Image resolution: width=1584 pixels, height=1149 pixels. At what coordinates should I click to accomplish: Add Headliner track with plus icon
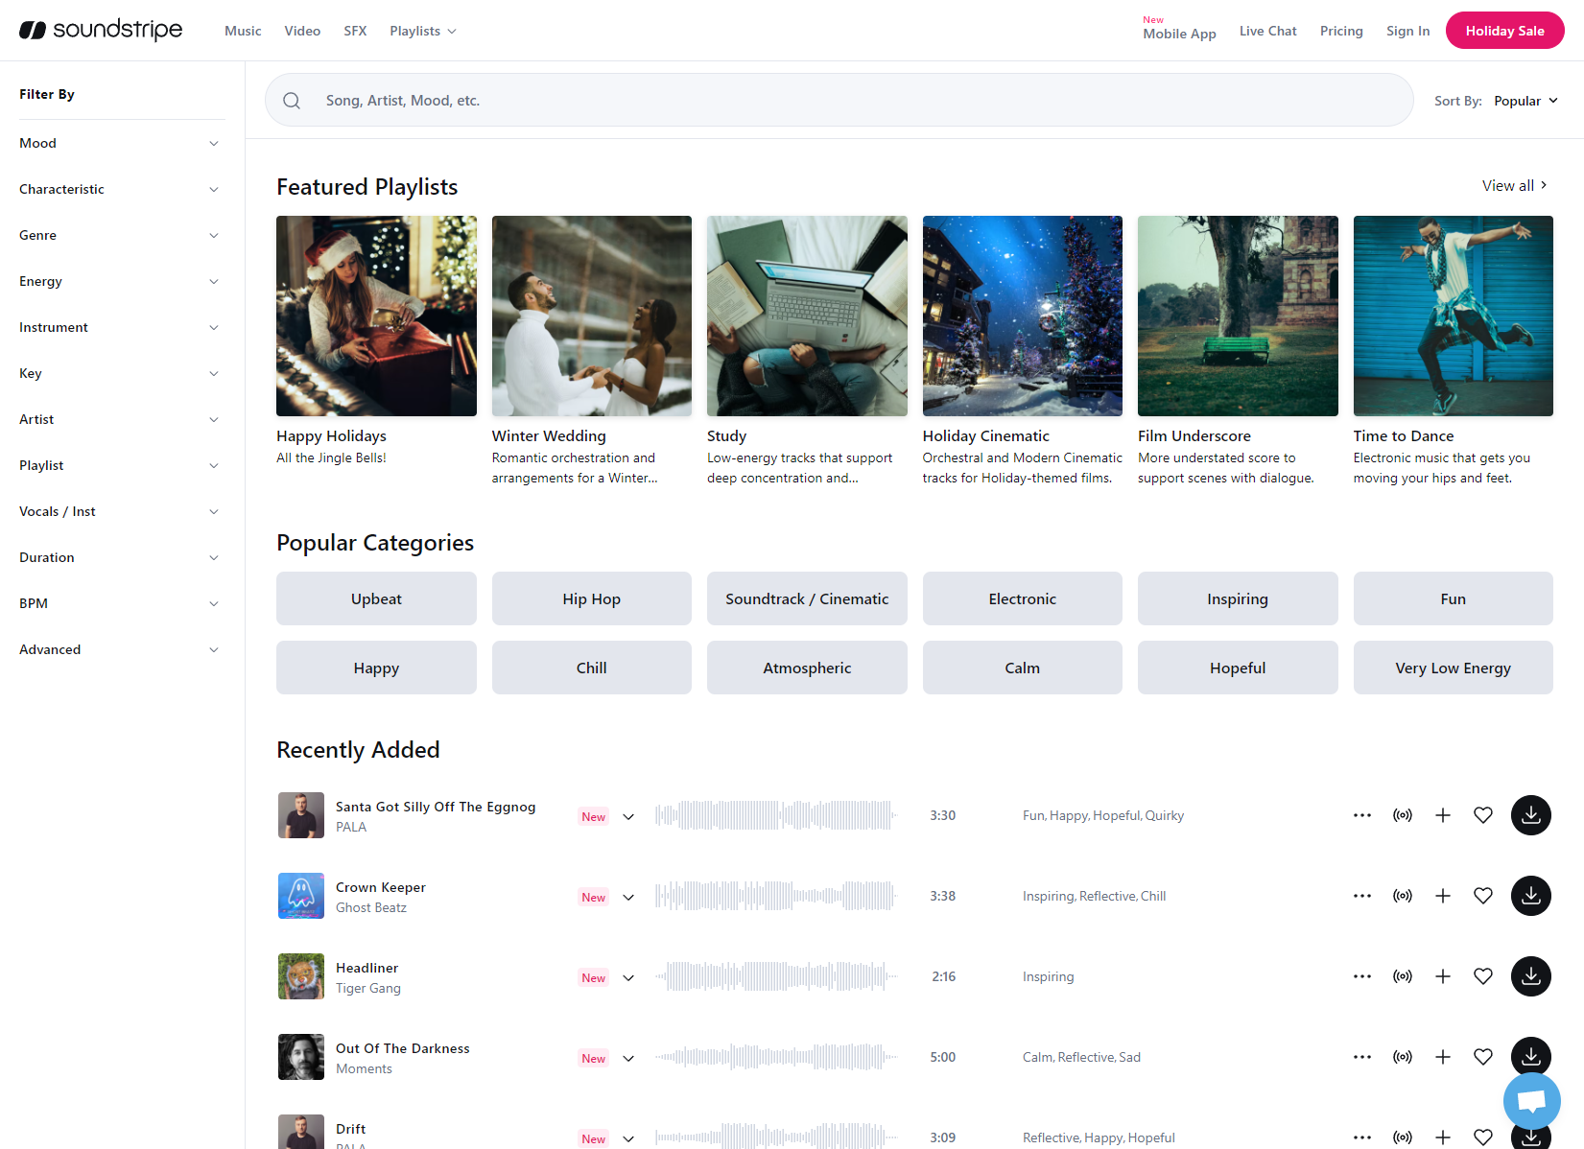1442,976
